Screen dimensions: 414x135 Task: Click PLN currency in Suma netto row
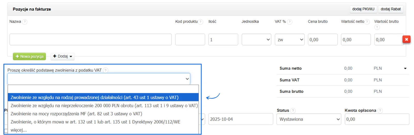[378, 68]
